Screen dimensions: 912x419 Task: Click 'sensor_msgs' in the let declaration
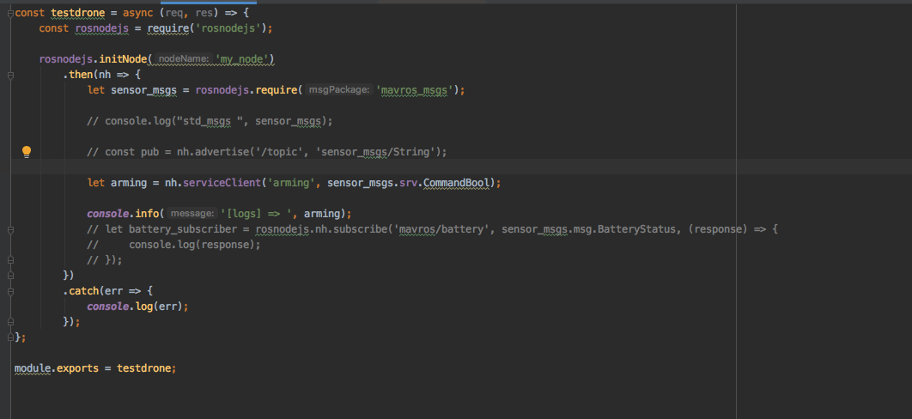click(x=144, y=90)
